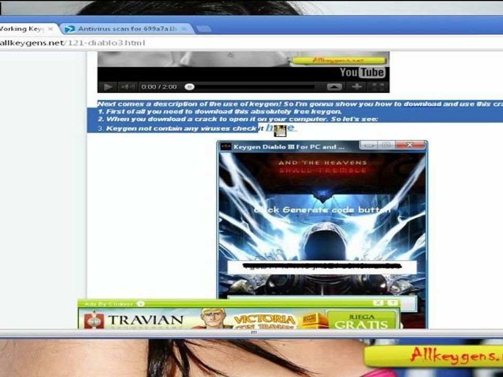
Task: Close the Travian ad banner
Action: pyautogui.click(x=378, y=303)
